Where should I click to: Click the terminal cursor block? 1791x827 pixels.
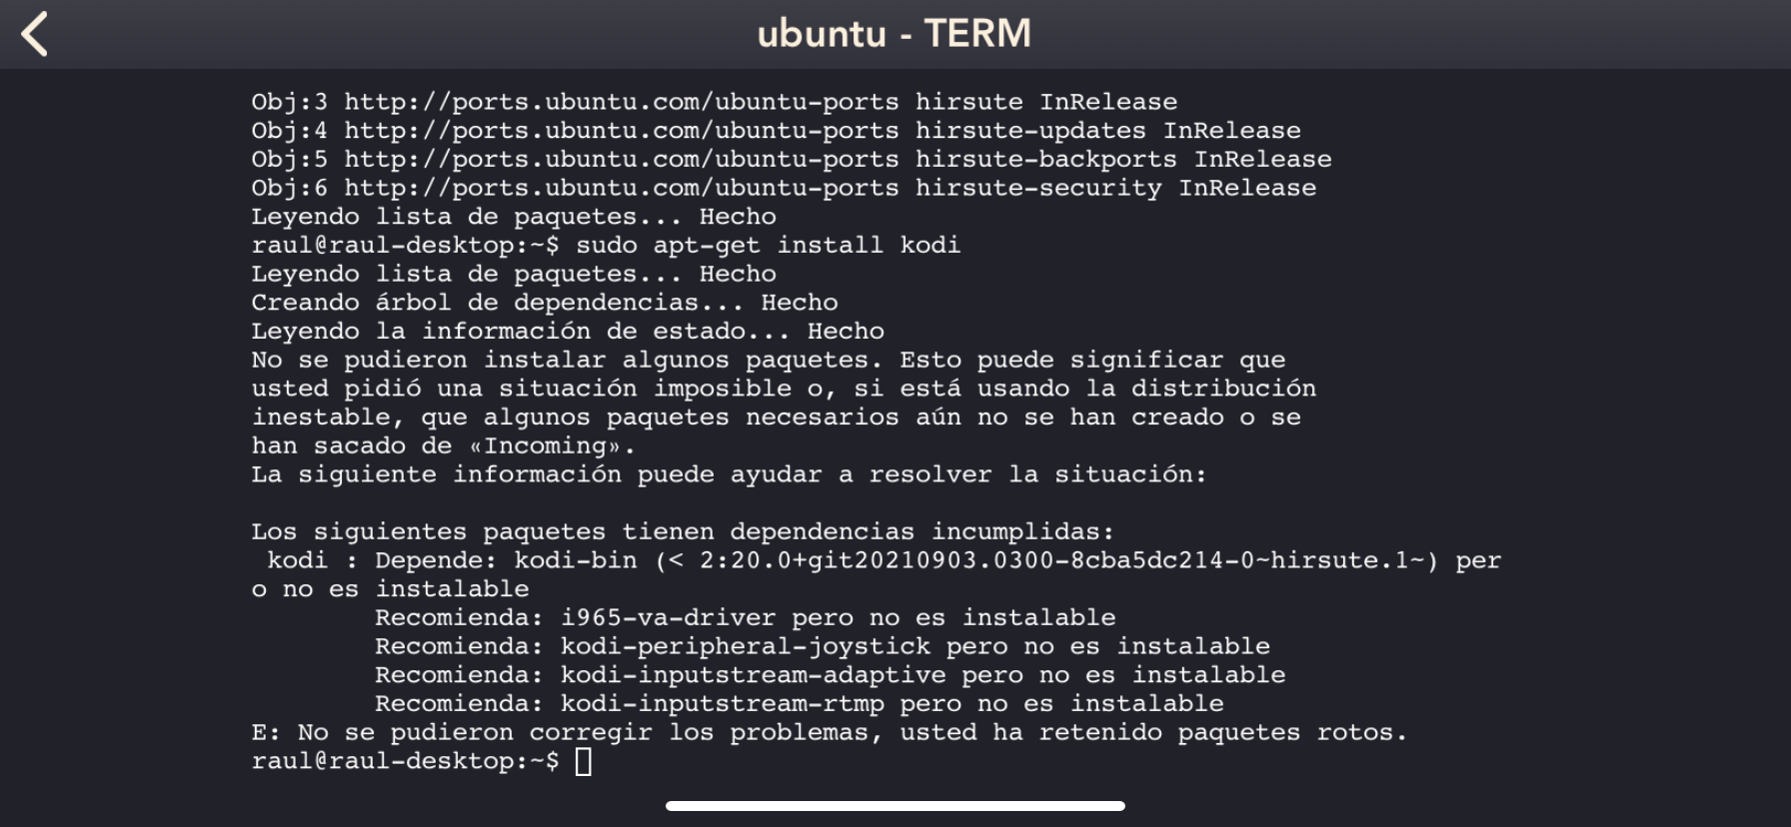pos(584,762)
